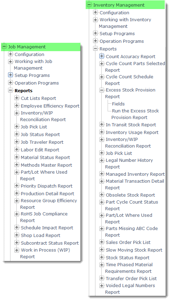The image size is (171, 301).
Task: Collapse Reports node under Inventory Management
Action: click(x=95, y=49)
